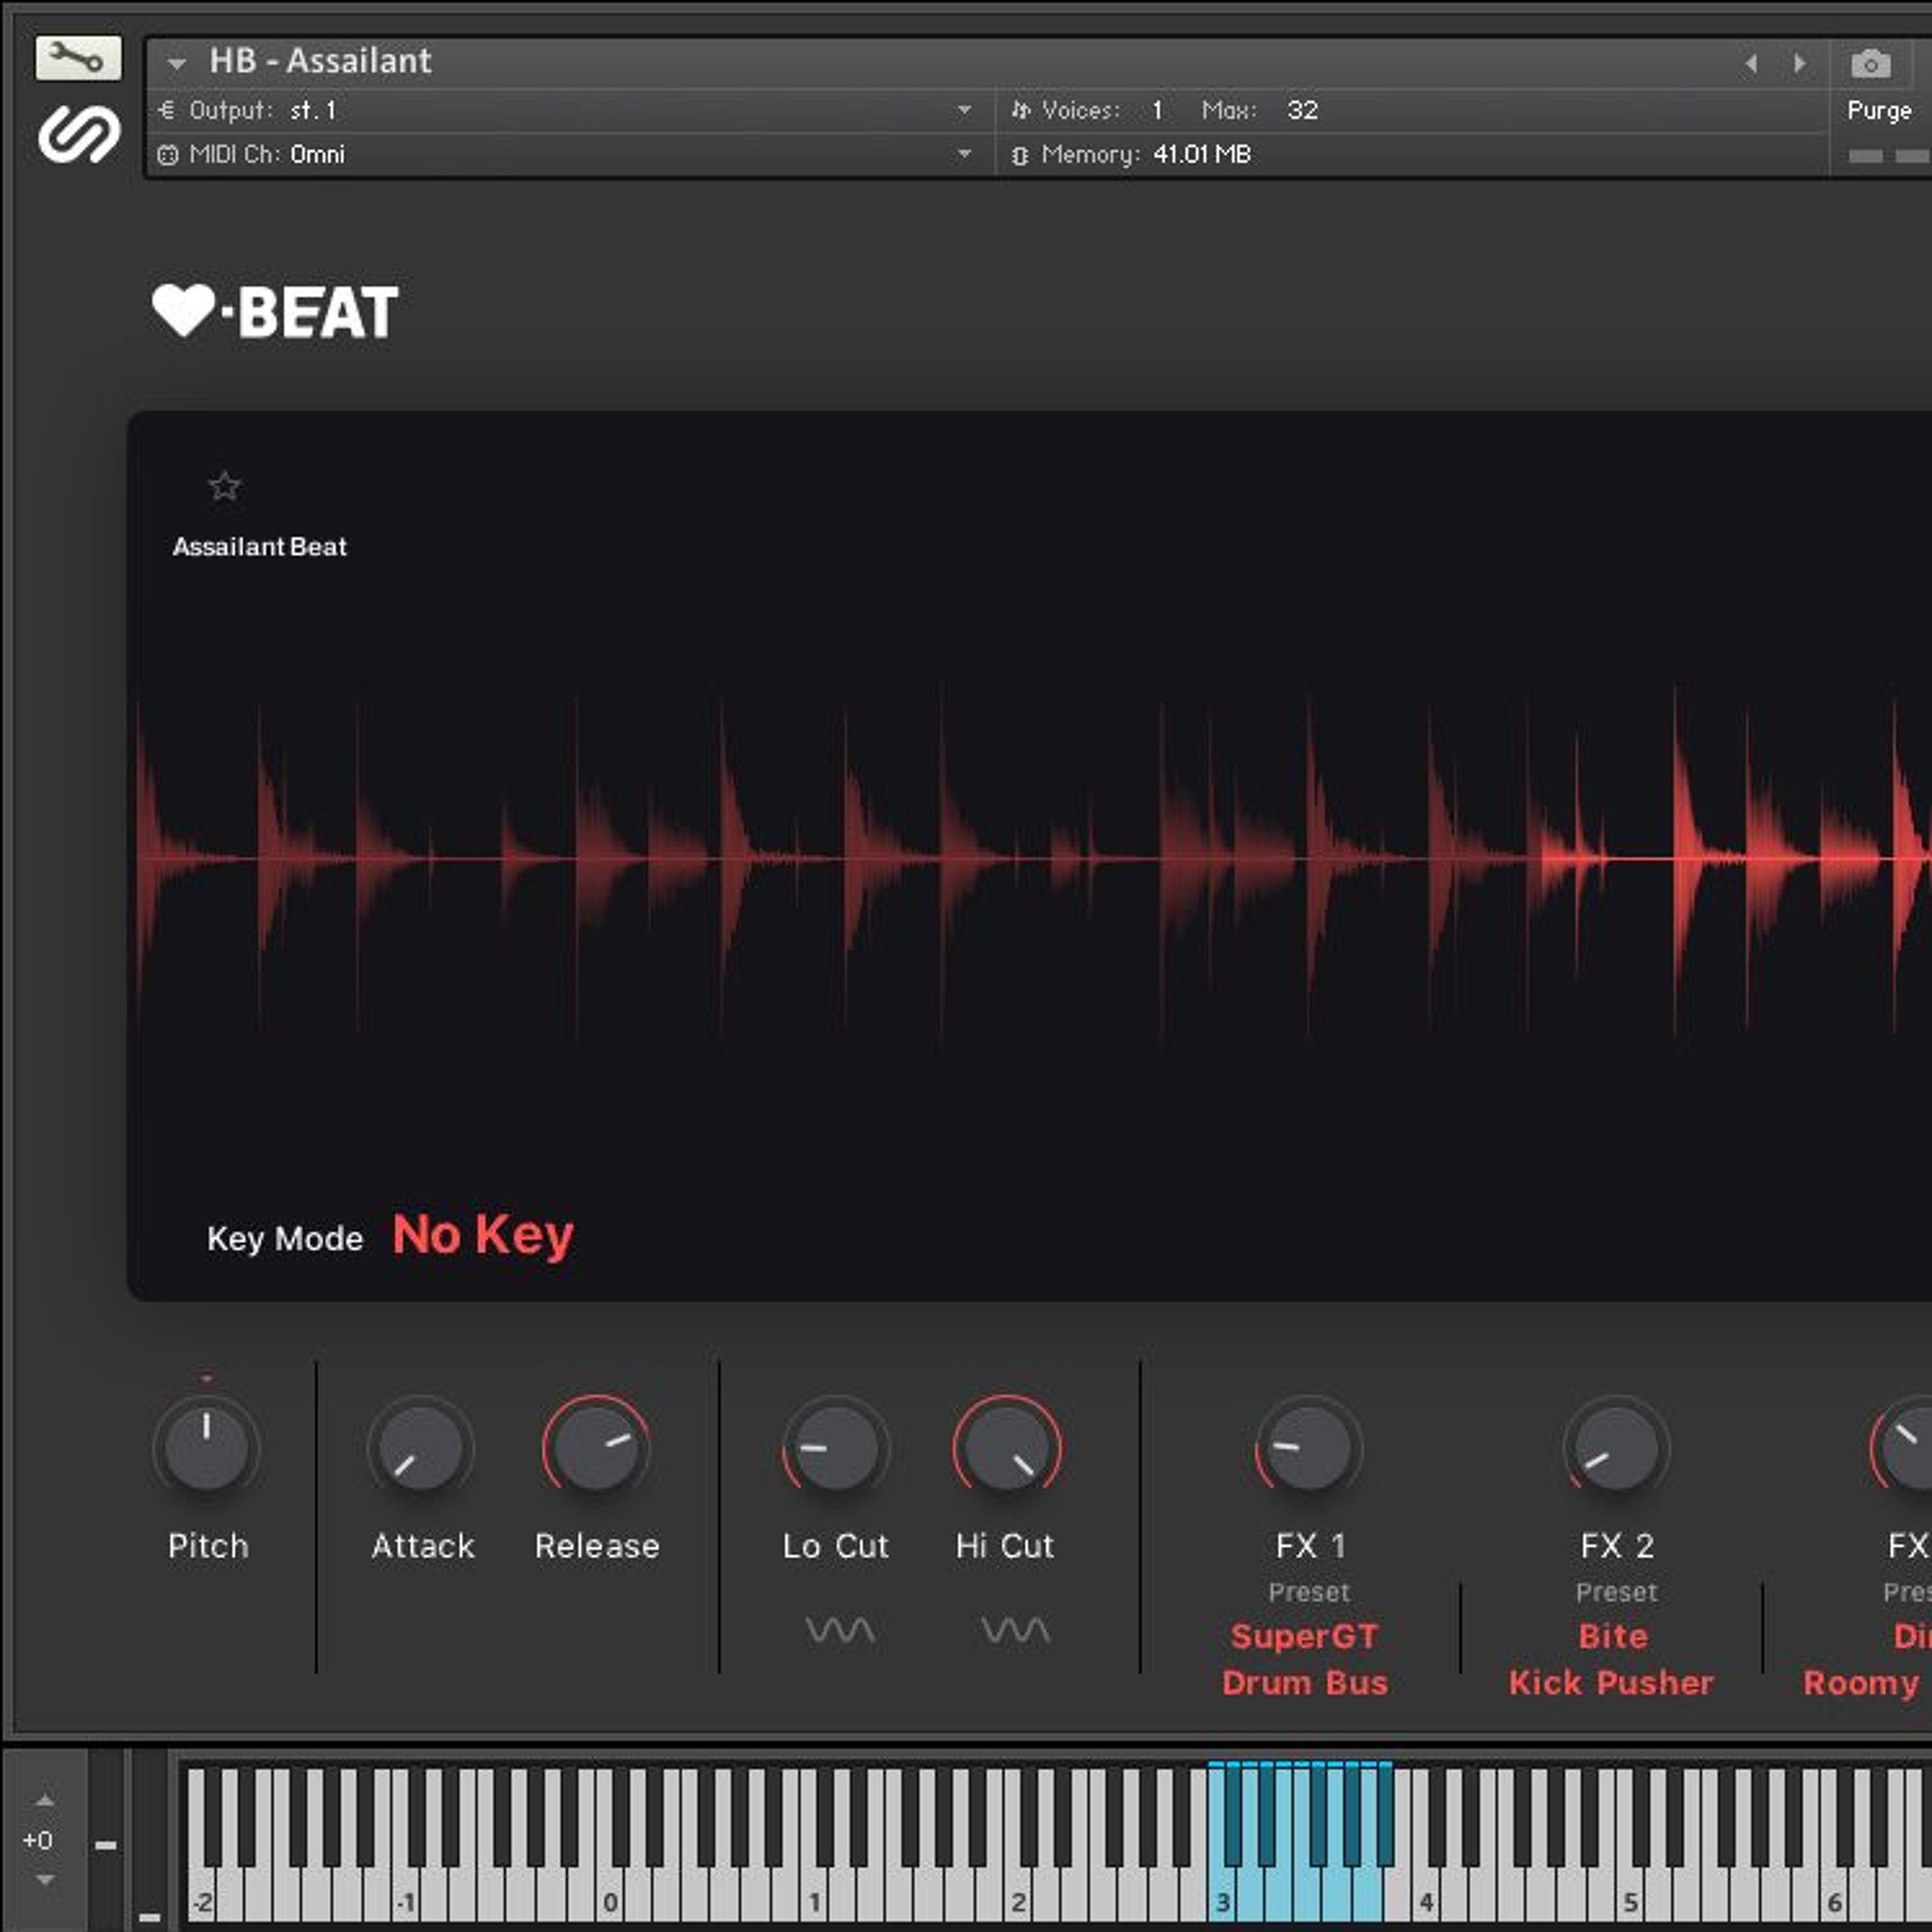The height and width of the screenshot is (1932, 1932).
Task: Expand the HB - Assailant instrument dropdown
Action: pyautogui.click(x=177, y=63)
